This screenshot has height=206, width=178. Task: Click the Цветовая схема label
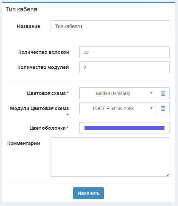(x=46, y=93)
